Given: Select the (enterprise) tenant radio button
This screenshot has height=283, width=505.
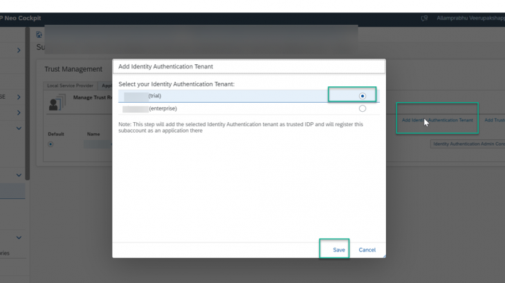Looking at the screenshot, I should (x=362, y=108).
